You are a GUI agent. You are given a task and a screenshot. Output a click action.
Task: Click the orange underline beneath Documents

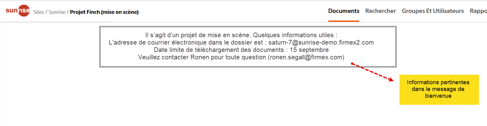tap(344, 21)
